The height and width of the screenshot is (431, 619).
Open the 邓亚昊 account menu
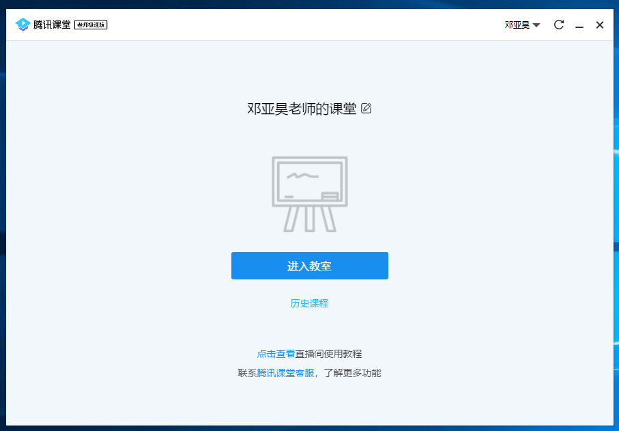click(517, 25)
